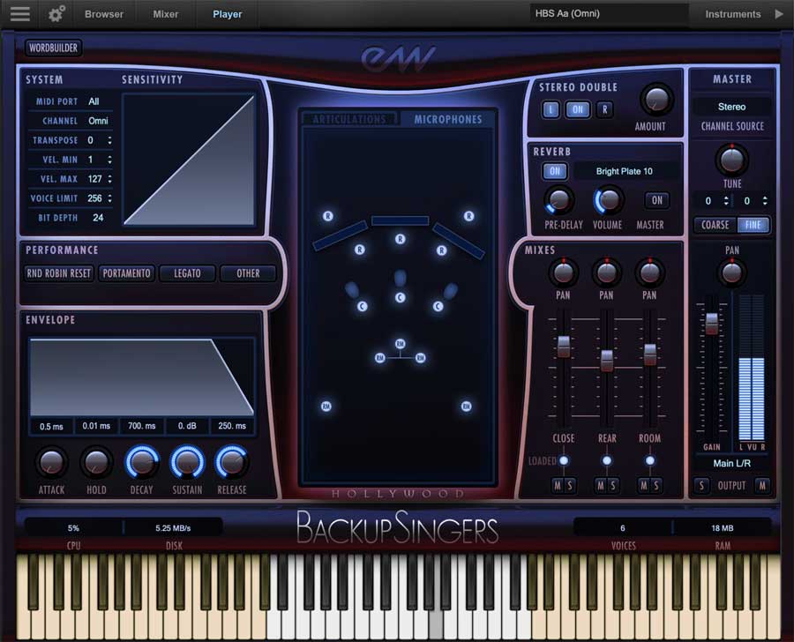The height and width of the screenshot is (642, 794).
Task: Open the WordBuilder panel
Action: [53, 49]
